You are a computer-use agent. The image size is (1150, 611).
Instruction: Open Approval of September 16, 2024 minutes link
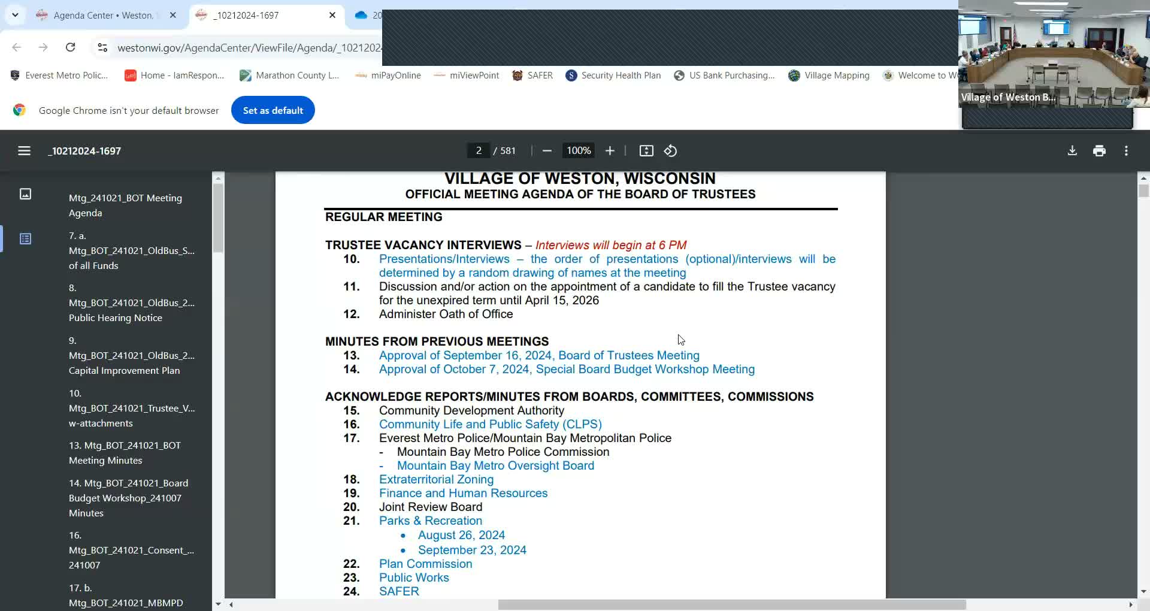[539, 355]
